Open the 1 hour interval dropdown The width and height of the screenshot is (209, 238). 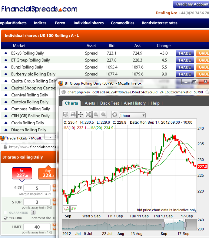pyautogui.click(x=132, y=115)
